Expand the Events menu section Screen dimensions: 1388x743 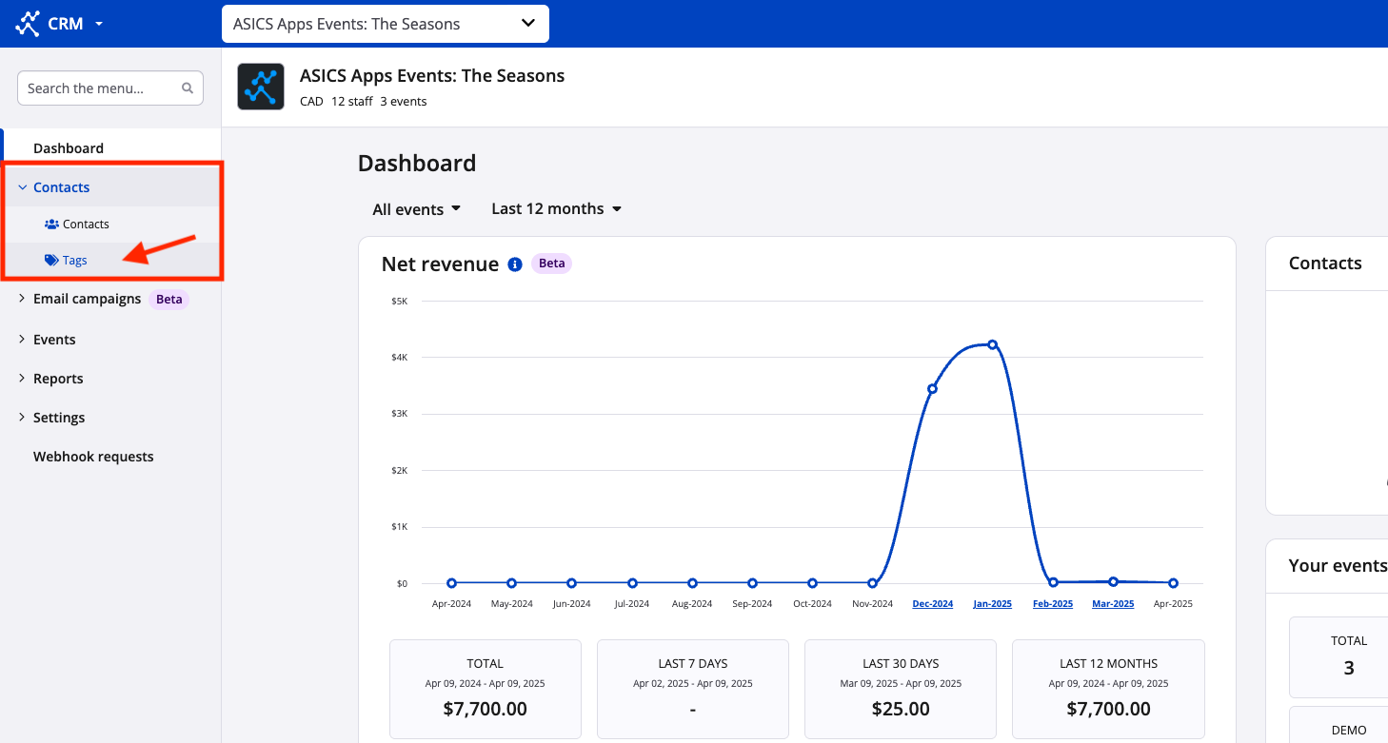click(23, 340)
